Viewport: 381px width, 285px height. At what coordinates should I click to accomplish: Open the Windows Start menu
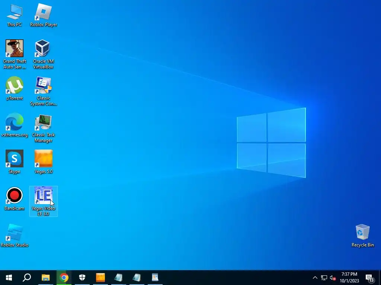coord(9,278)
